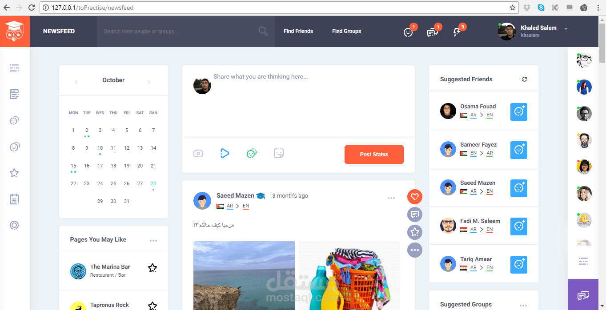Open Osama Fouad profile name
Screen dimensions: 606x310
478,106
